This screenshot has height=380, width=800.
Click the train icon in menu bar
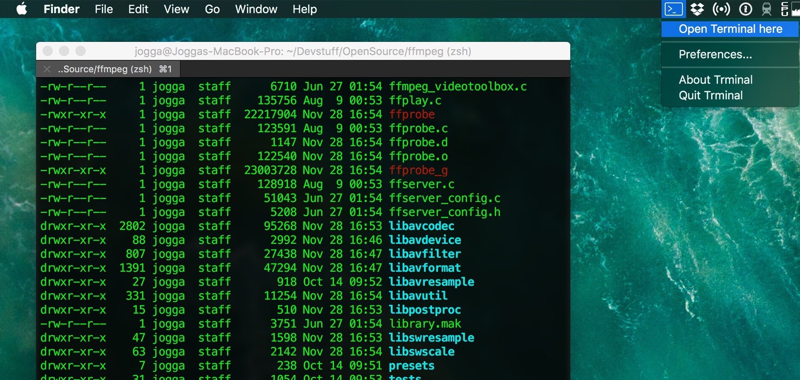767,9
